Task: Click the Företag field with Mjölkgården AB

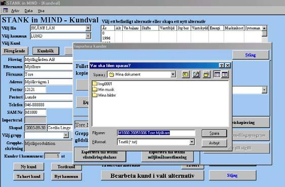Action: click(48, 59)
